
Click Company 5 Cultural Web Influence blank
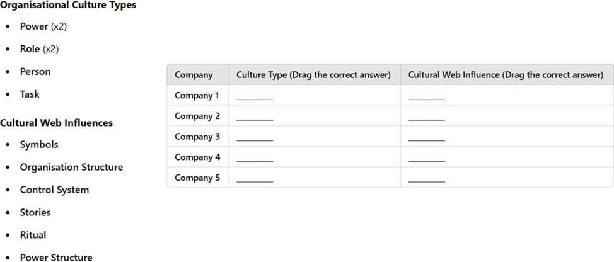[426, 180]
